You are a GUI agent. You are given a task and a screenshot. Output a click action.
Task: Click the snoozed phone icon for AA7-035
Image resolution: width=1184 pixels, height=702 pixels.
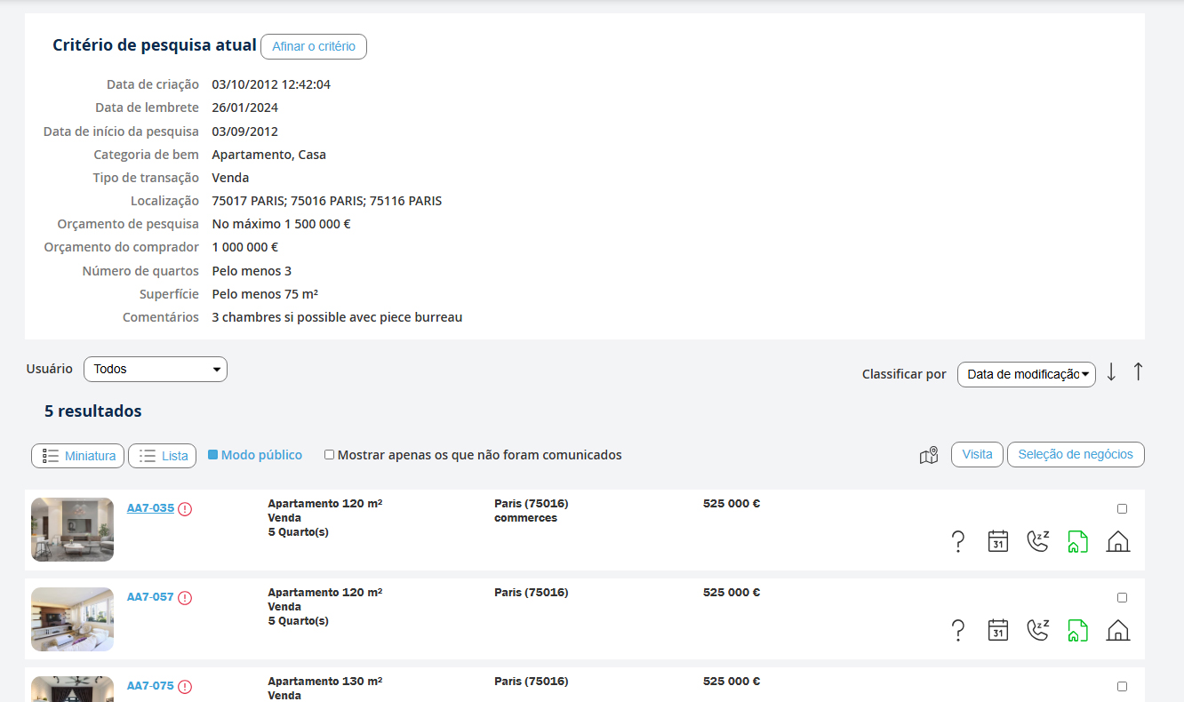tap(1037, 541)
